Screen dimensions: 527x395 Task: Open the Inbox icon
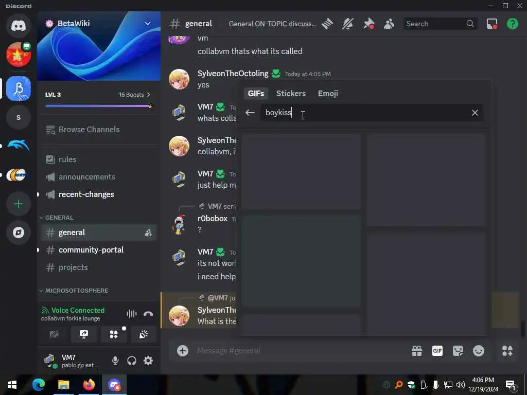pos(491,24)
